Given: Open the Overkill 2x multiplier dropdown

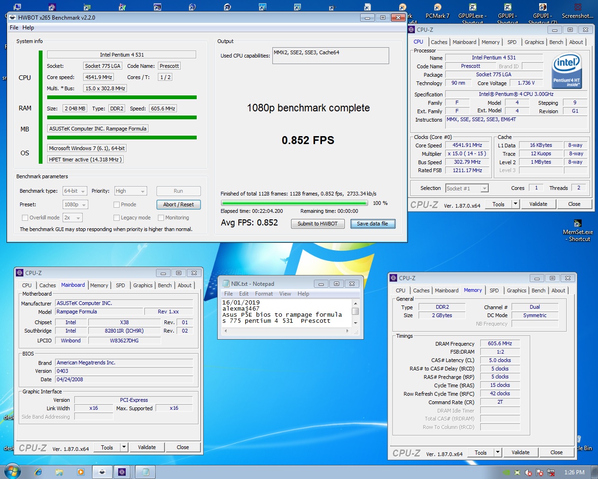Looking at the screenshot, I should tap(72, 218).
